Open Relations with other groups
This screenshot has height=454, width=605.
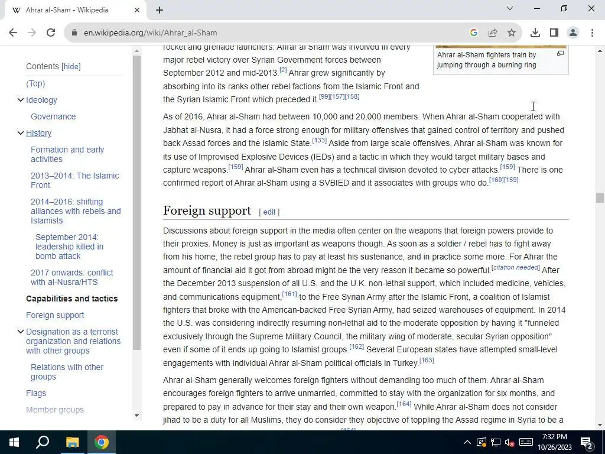point(67,372)
